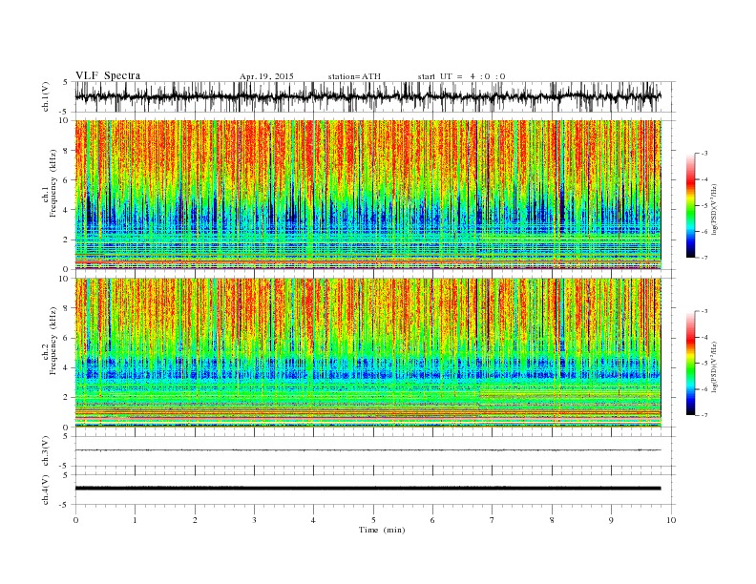This screenshot has height=584, width=756.
Task: Click the ch.1 spectrogram color bar
Action: [x=690, y=205]
